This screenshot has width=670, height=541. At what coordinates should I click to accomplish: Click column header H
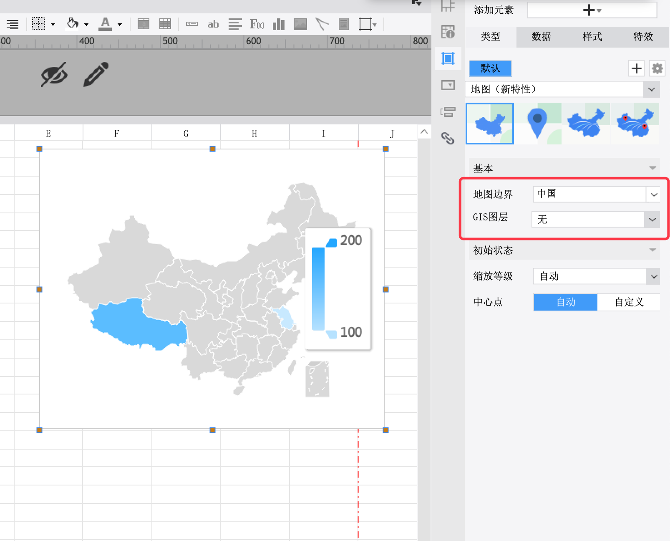pyautogui.click(x=254, y=134)
